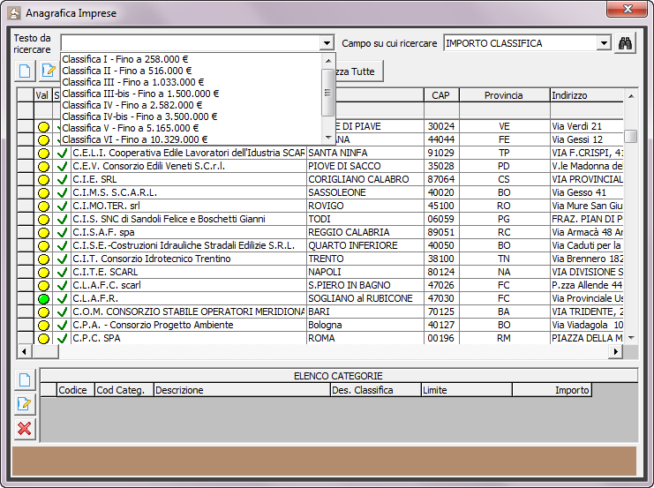Click the new company document icon
Screen dimensions: 654x488
[x=25, y=71]
